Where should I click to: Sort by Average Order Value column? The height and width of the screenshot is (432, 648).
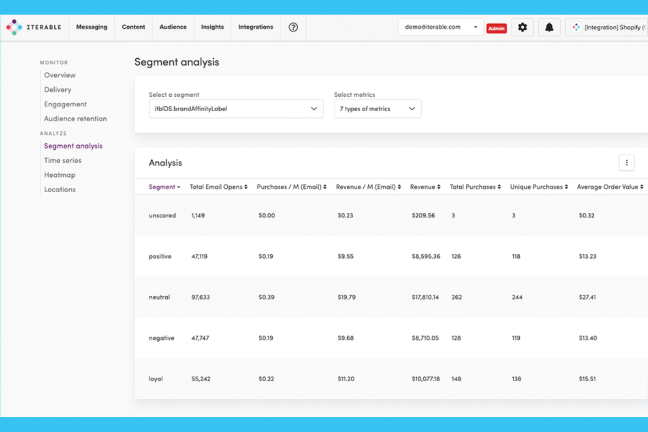click(610, 187)
